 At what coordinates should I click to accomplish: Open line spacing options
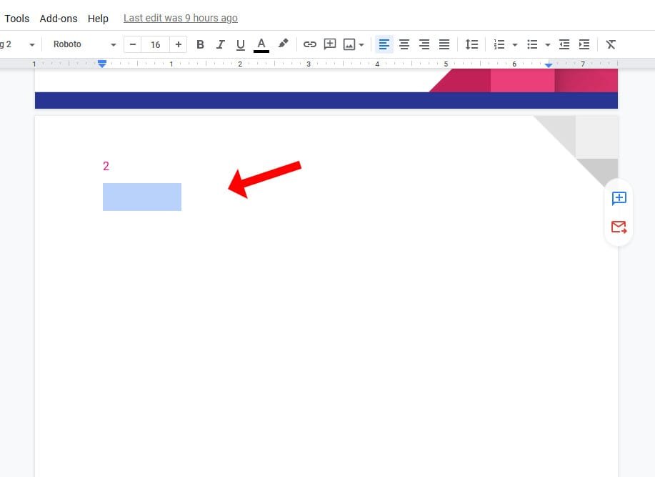(x=471, y=44)
